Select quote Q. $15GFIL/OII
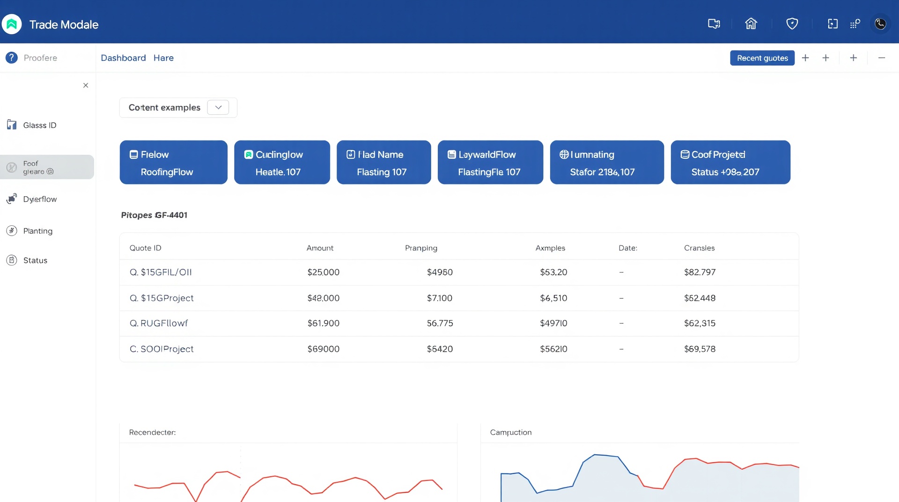 161,272
